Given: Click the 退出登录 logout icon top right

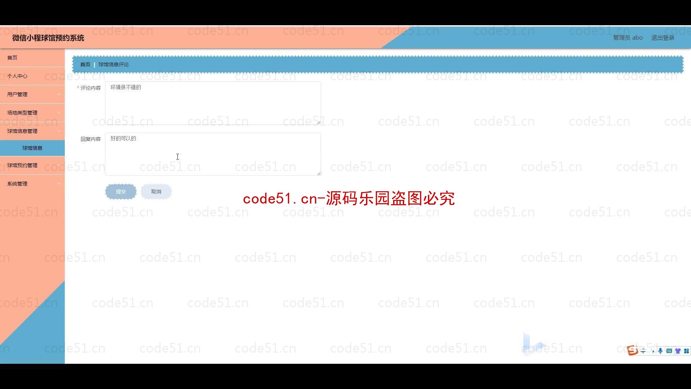Looking at the screenshot, I should [x=663, y=37].
